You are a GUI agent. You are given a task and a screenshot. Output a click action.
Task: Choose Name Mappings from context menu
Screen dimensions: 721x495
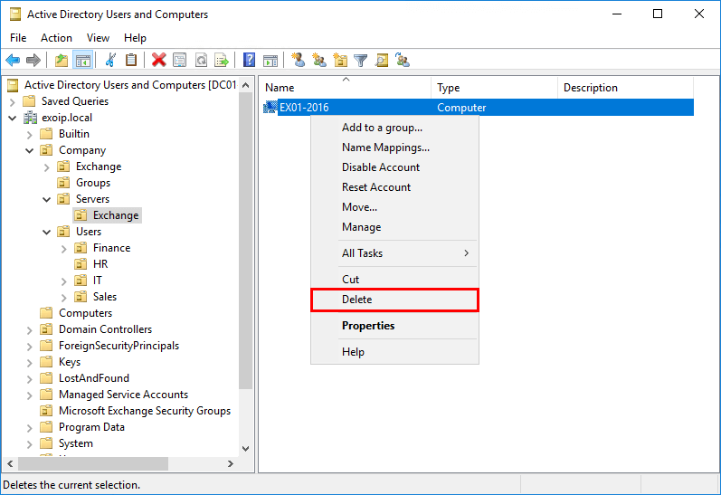coord(394,148)
